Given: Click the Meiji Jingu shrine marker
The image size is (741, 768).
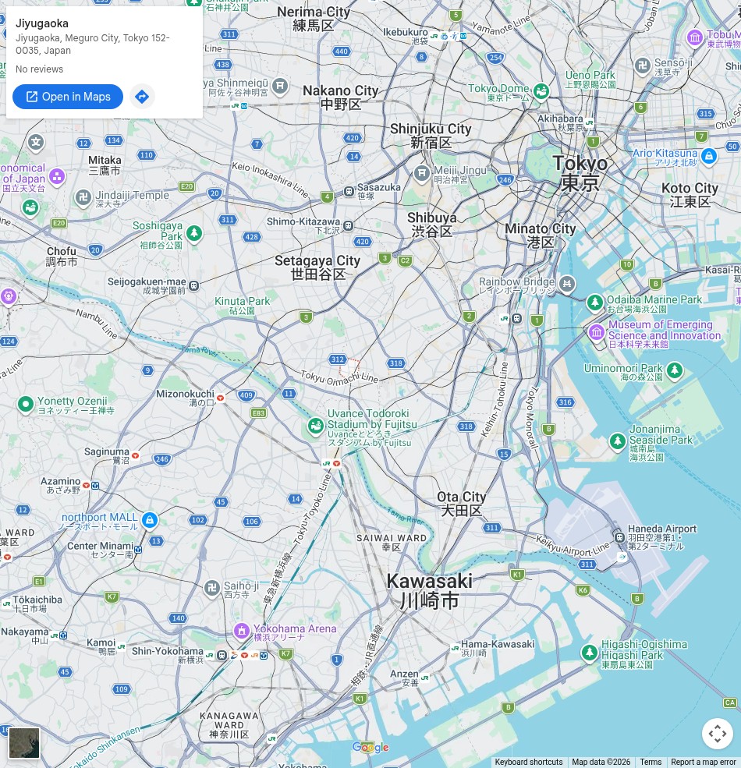Looking at the screenshot, I should 421,173.
